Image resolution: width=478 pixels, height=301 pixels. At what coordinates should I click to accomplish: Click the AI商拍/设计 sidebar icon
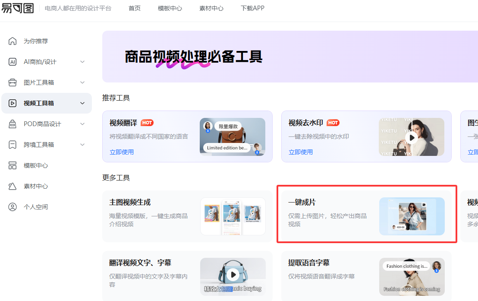click(13, 62)
